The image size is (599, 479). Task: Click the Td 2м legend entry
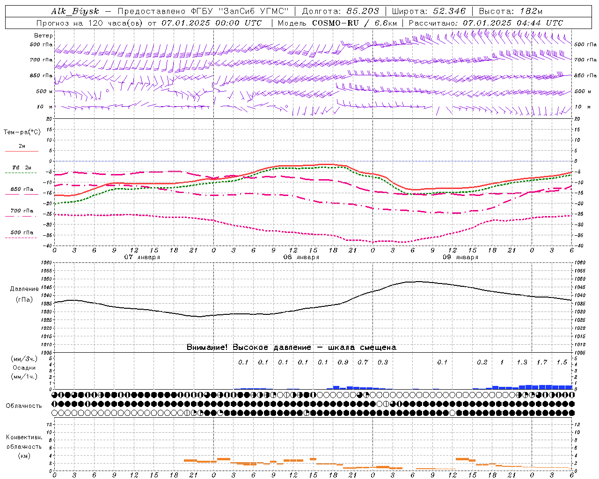click(x=22, y=167)
